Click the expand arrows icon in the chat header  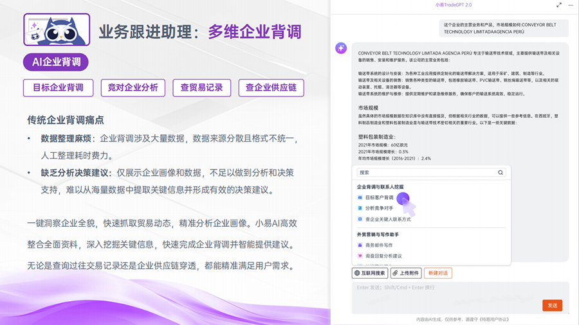click(558, 5)
